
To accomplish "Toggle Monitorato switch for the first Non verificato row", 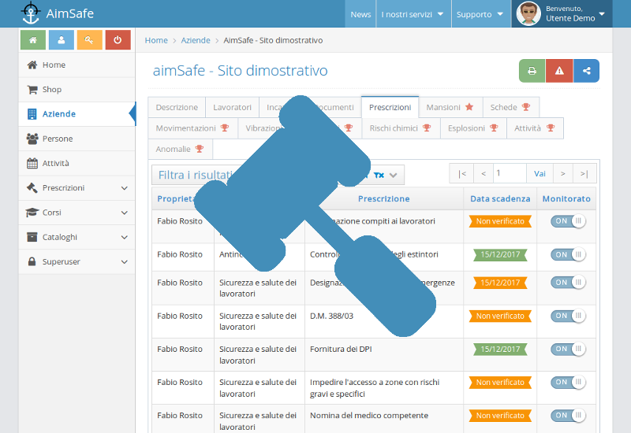I will 568,221.
